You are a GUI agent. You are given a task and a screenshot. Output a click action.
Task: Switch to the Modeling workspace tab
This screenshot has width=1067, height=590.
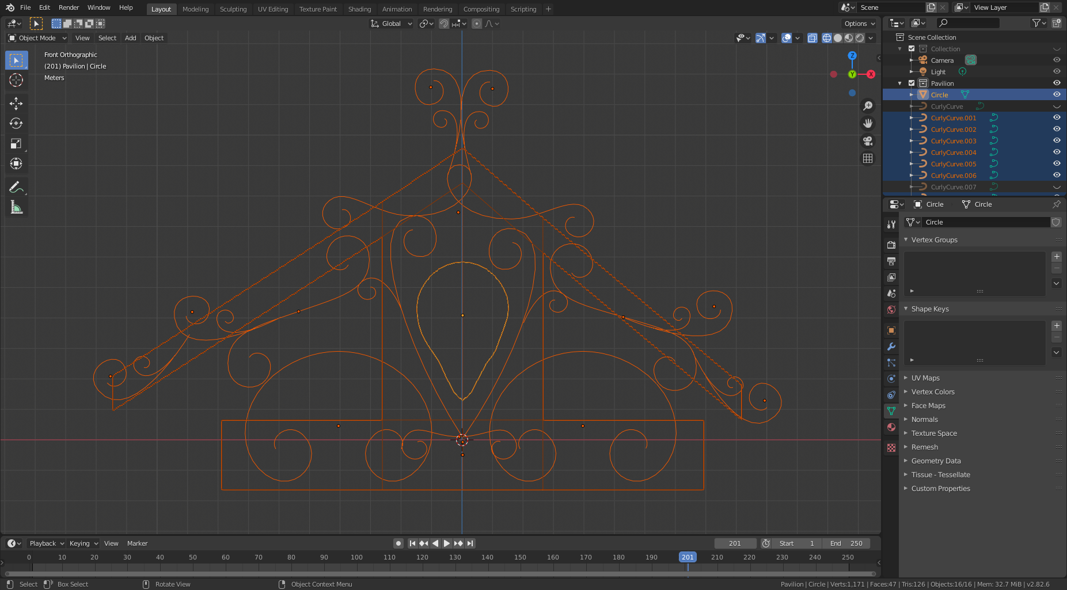tap(195, 9)
